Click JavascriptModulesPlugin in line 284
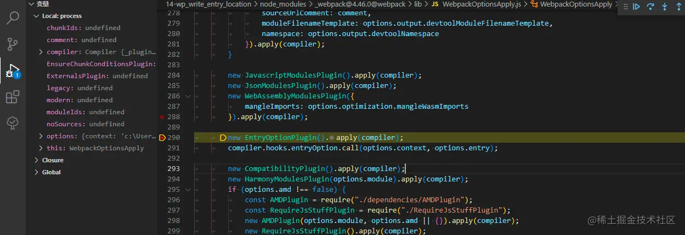This screenshot has height=235, width=685. 293,75
